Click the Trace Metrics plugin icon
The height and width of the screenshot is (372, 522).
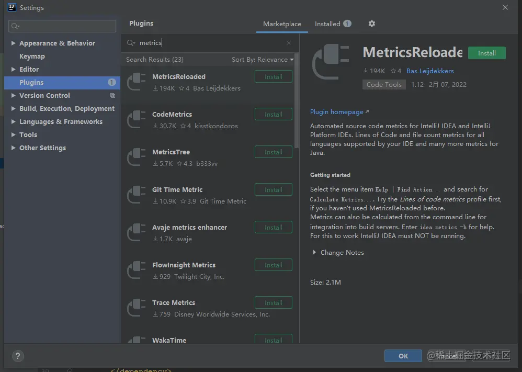click(137, 308)
